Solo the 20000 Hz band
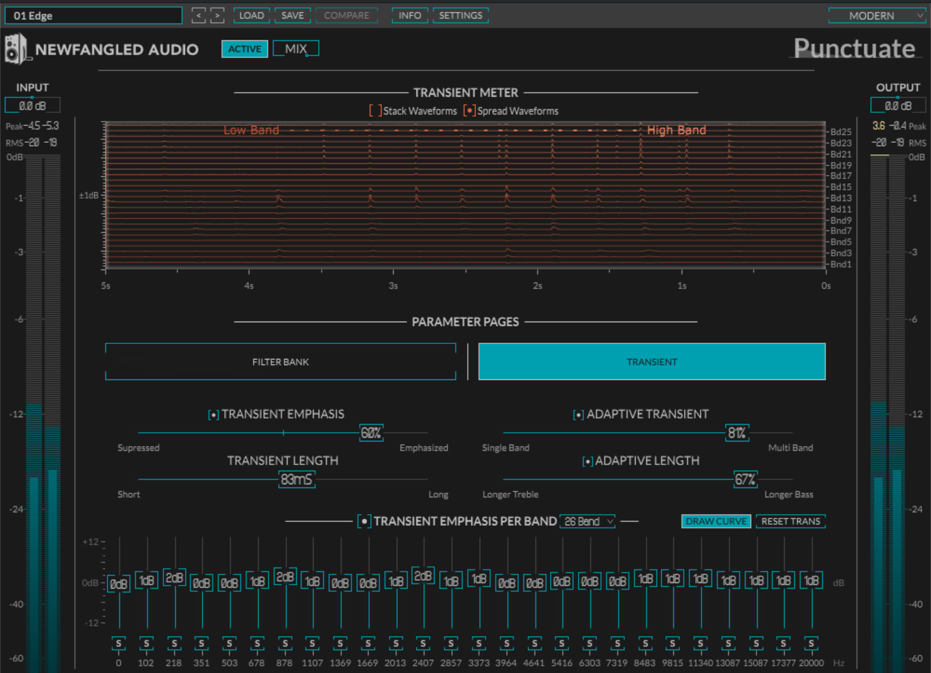 811,644
